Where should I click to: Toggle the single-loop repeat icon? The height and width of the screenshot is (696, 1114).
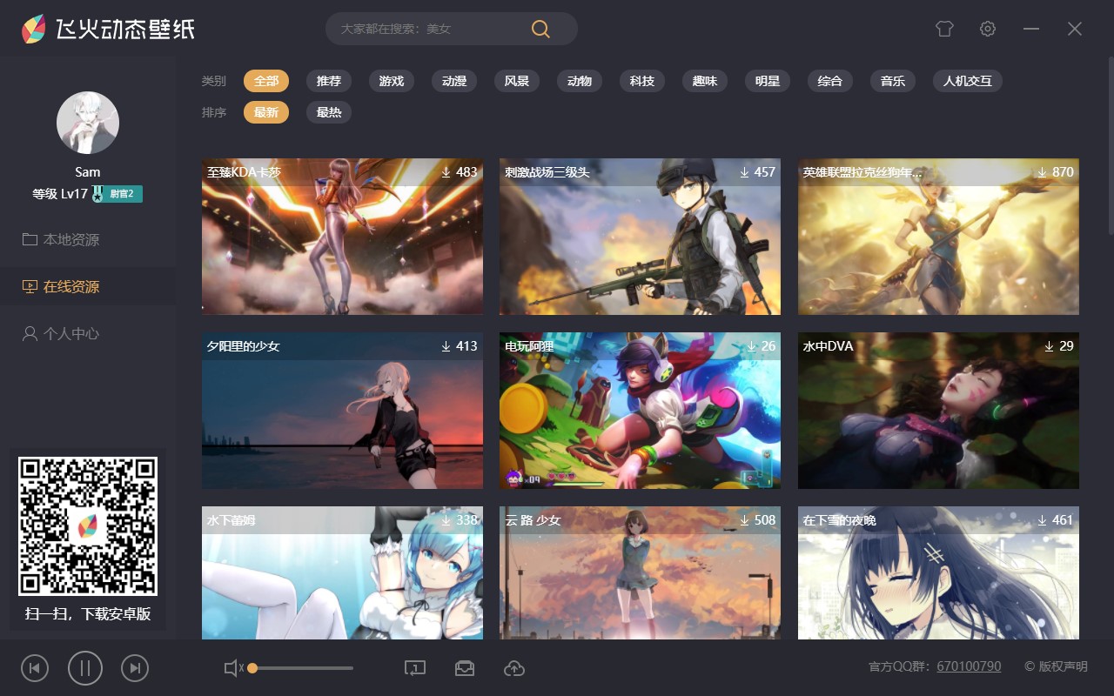[x=415, y=668]
